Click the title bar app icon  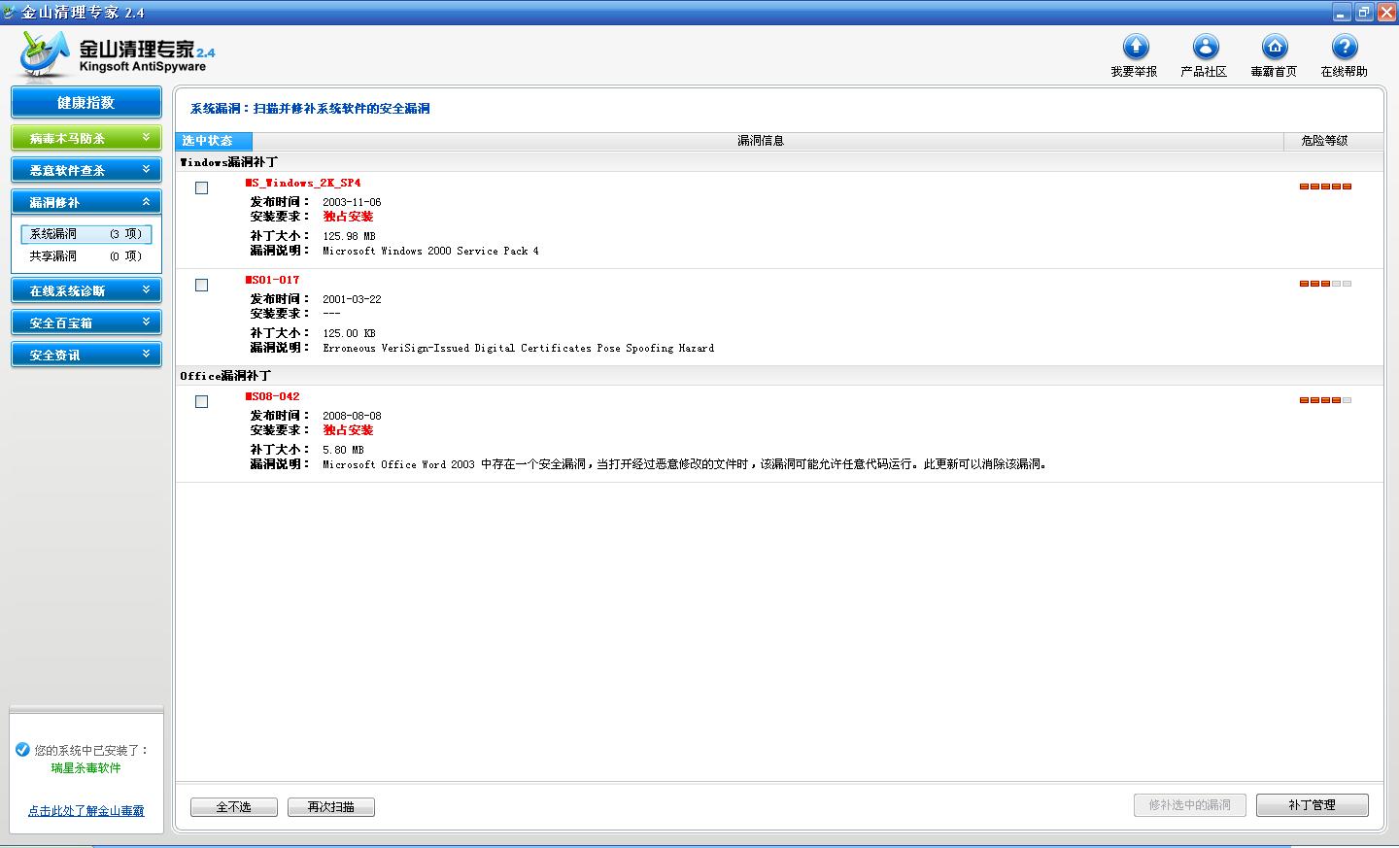click(10, 13)
